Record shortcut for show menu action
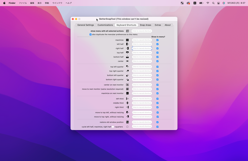This screenshot has height=161, width=248. tap(142, 31)
